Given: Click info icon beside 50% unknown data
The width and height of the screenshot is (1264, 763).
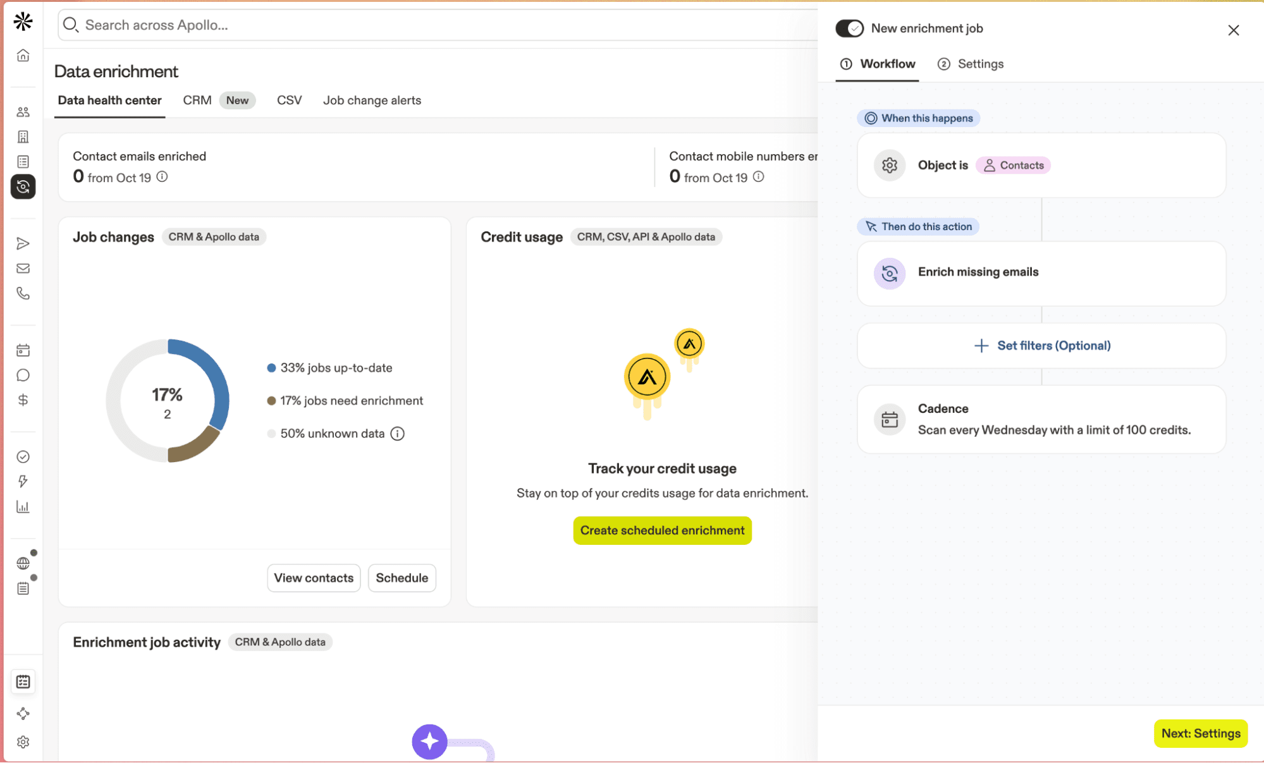Looking at the screenshot, I should [397, 434].
